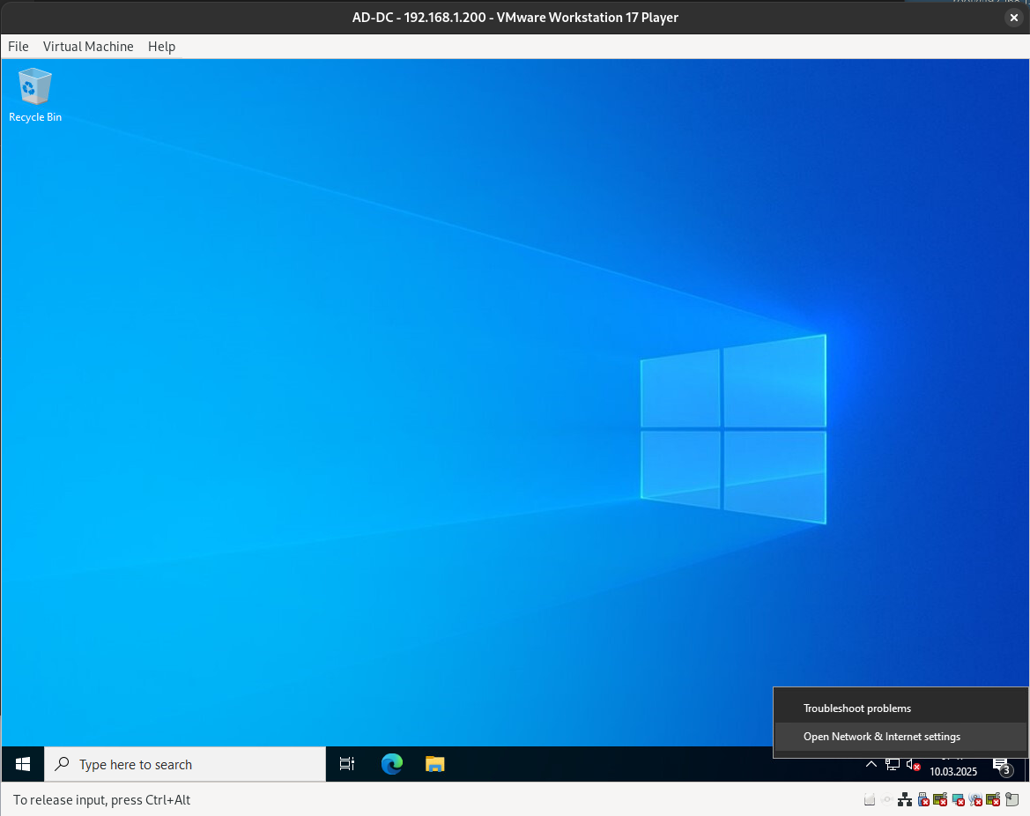
Task: Open the notification center with 3 alerts
Action: (x=1001, y=765)
